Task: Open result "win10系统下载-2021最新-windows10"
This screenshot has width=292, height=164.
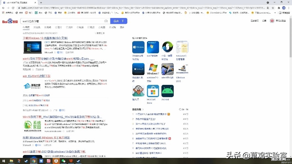Action: pyautogui.click(x=54, y=152)
